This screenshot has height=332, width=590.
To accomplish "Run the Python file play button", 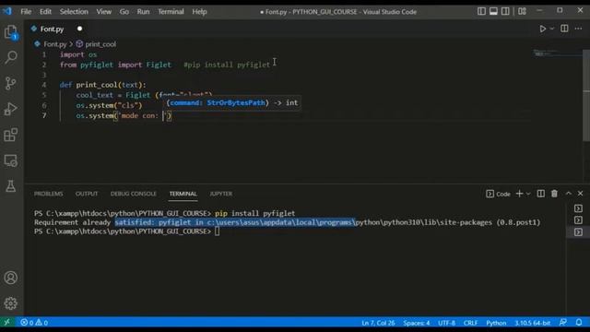I will pos(543,29).
